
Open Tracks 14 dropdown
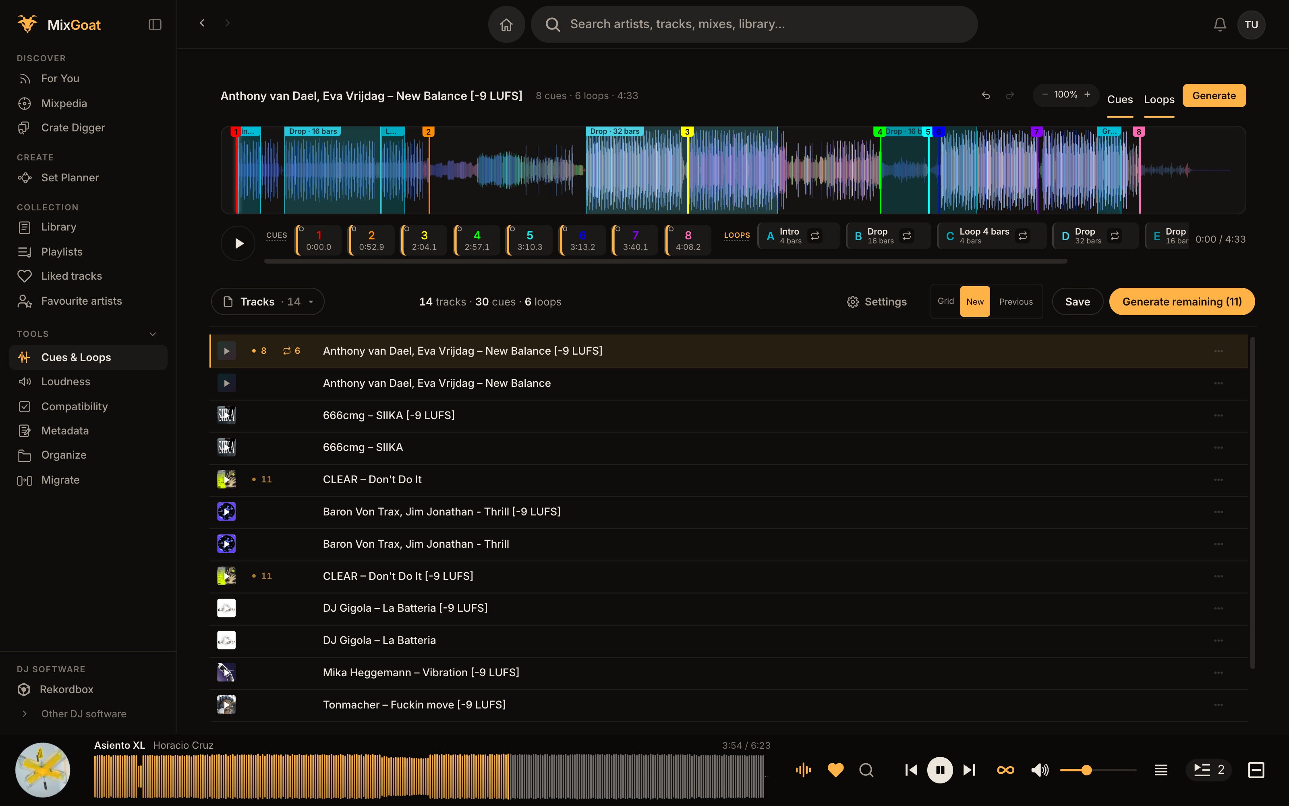[268, 302]
